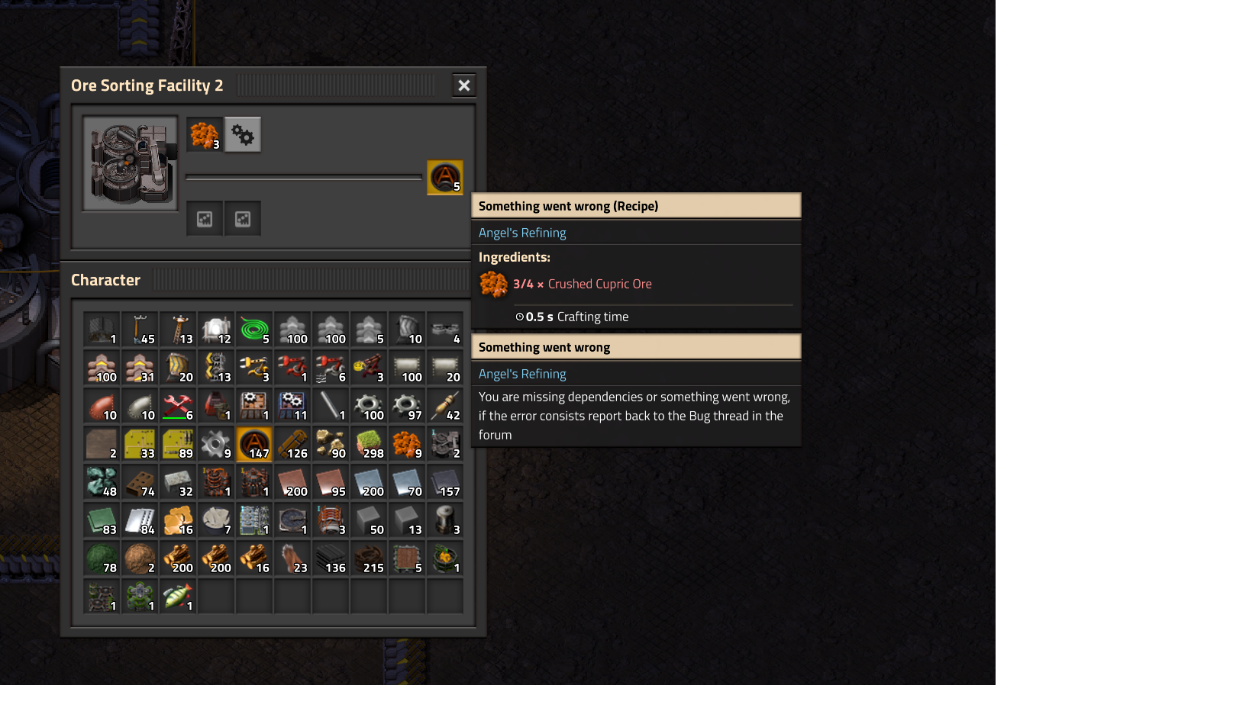Select the second empty module slot

(x=243, y=219)
